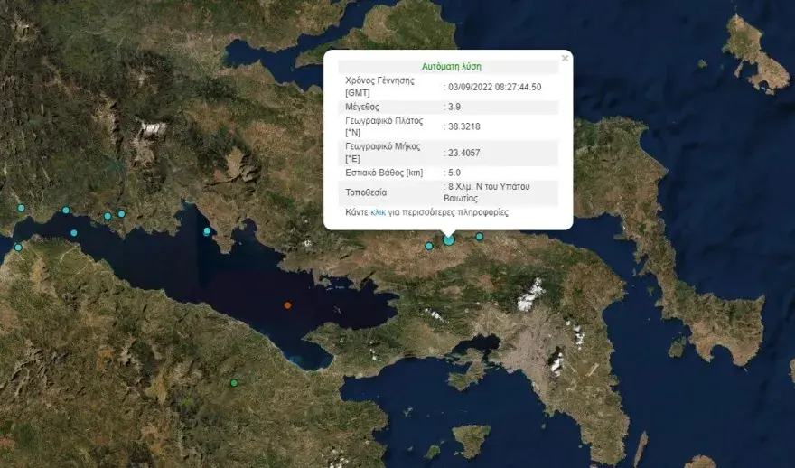
Task: Close the earthquake info popup
Action: pyautogui.click(x=565, y=58)
